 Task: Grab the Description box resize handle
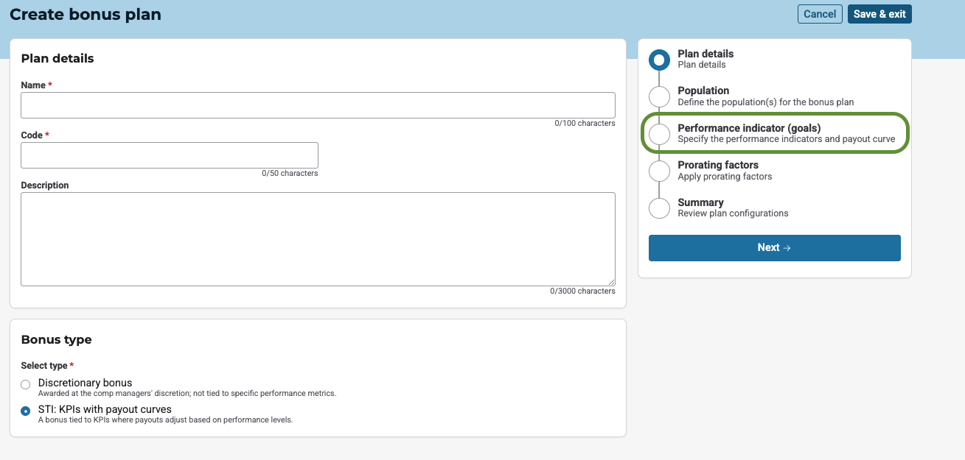pyautogui.click(x=611, y=282)
